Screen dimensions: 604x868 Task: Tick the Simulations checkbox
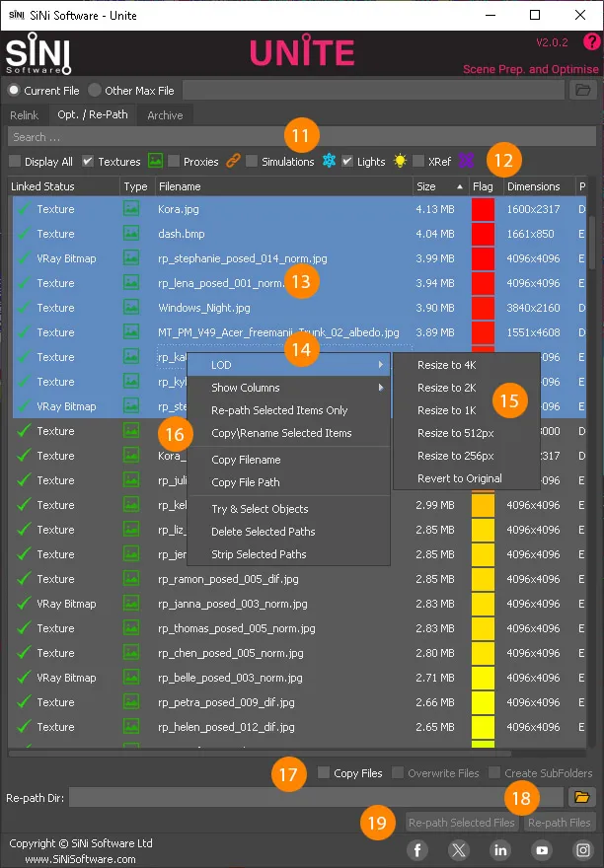(252, 161)
